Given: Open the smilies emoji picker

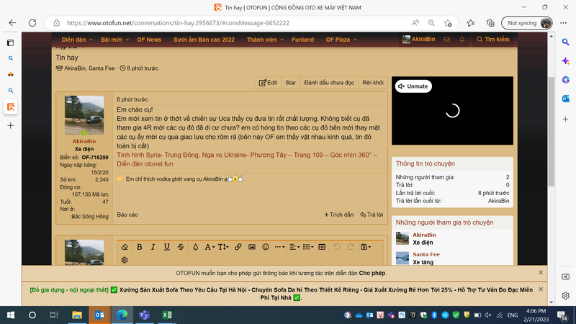Looking at the screenshot, I should tap(266, 247).
